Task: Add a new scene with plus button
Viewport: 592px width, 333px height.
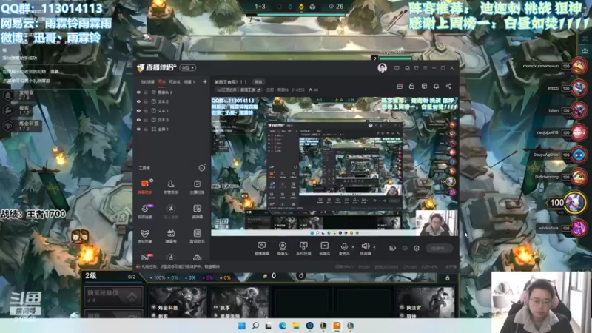Action: click(x=205, y=81)
